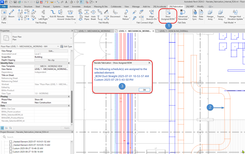
Task: Select _Nested Element 2025-07-16 9-01-52 AM
Action: click(x=31, y=142)
